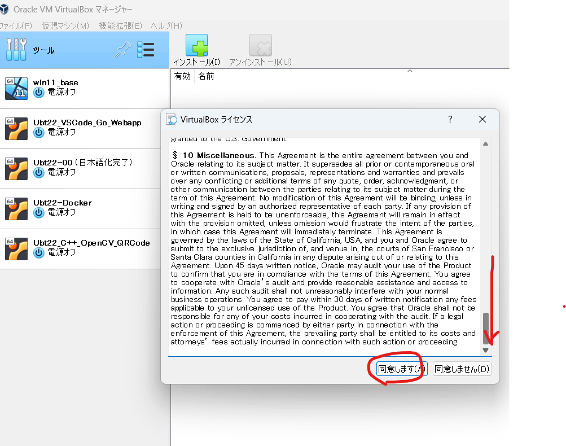Open the Tools list menu icon
The image size is (566, 446).
pyautogui.click(x=146, y=50)
